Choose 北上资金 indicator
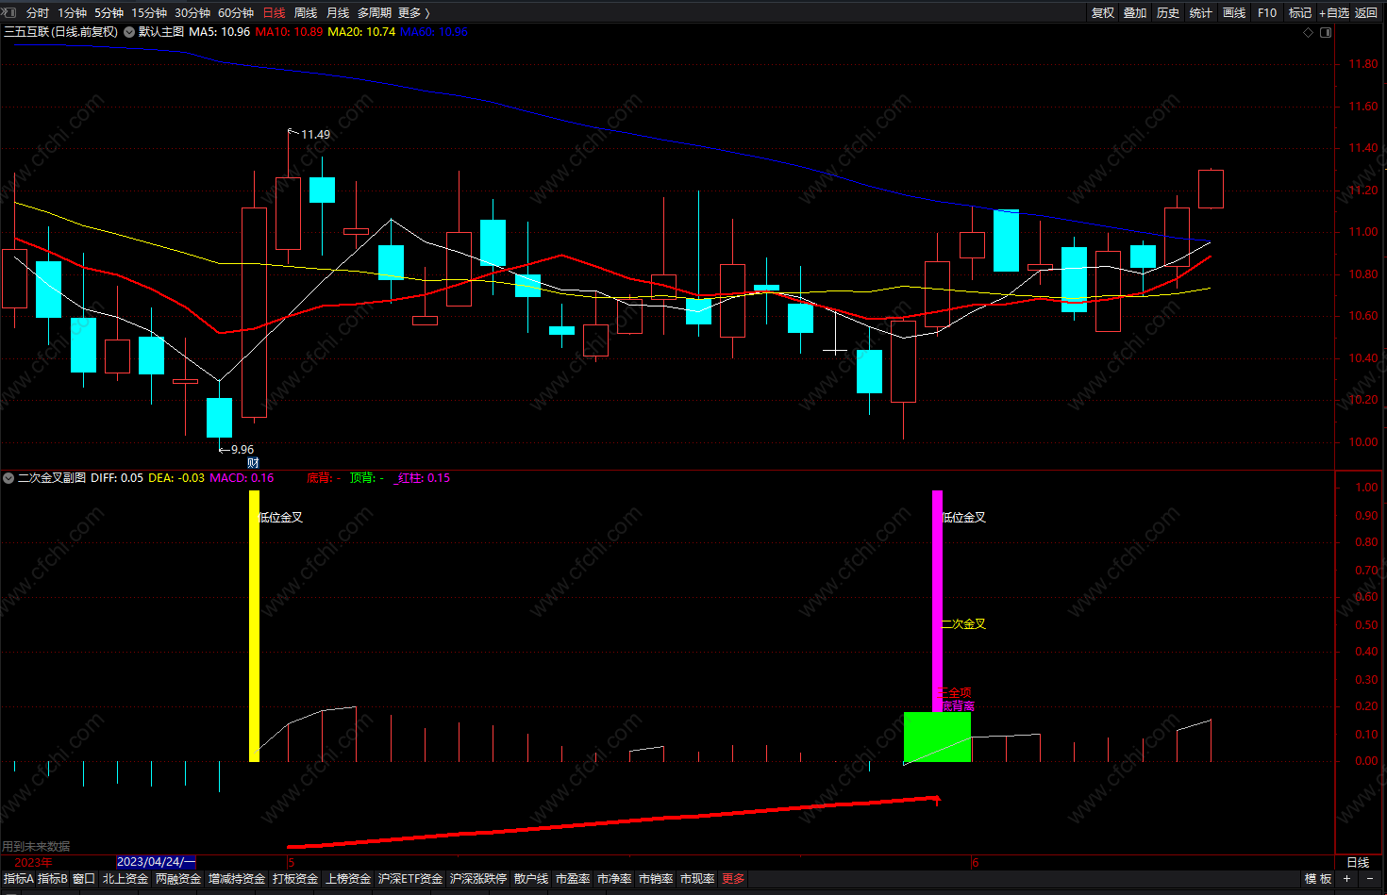Image resolution: width=1387 pixels, height=895 pixels. point(125,879)
